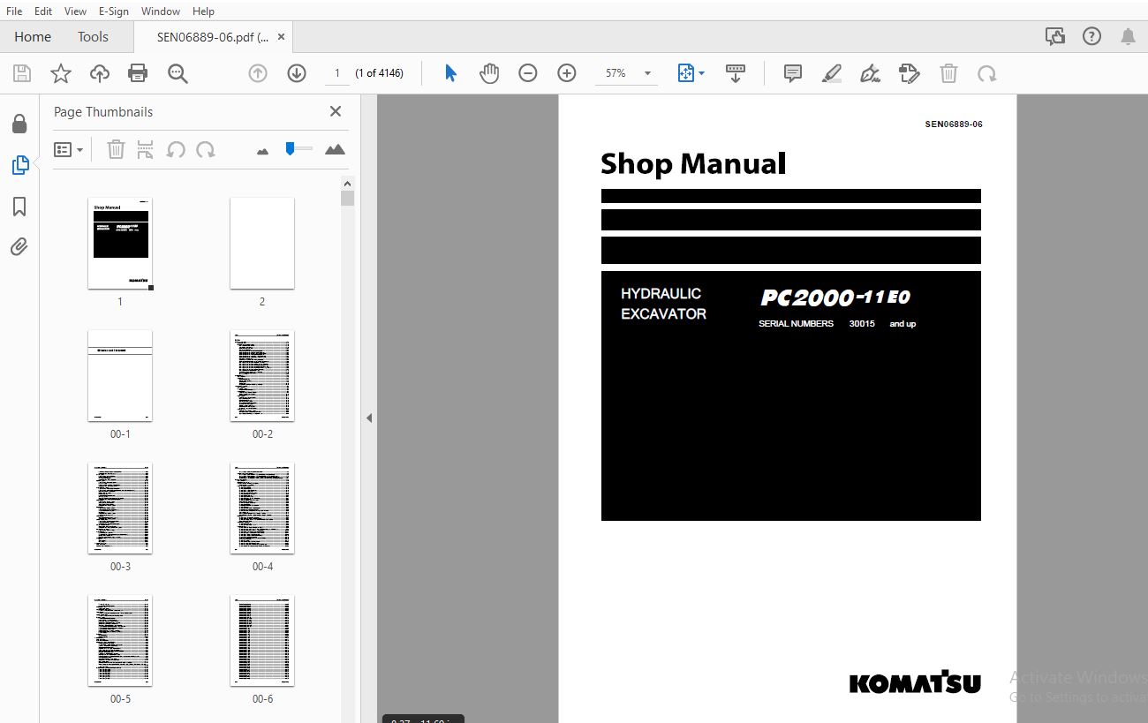The height and width of the screenshot is (723, 1148).
Task: Zoom in with the plus icon
Action: click(567, 73)
